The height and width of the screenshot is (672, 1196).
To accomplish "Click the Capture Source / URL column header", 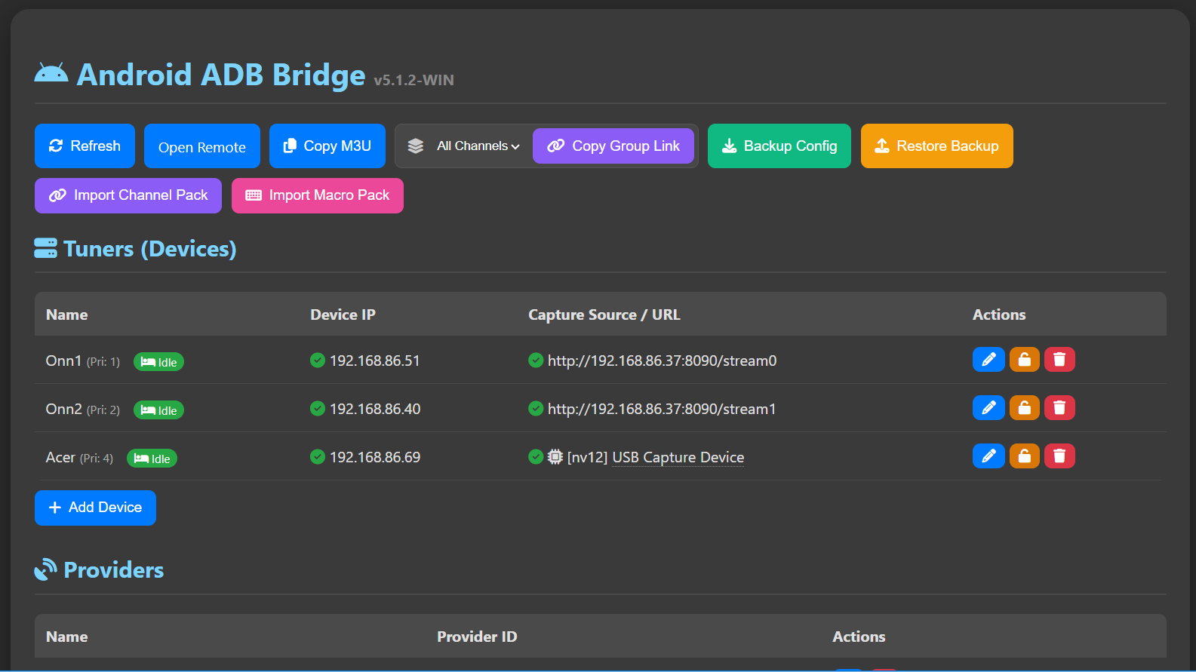I will pyautogui.click(x=604, y=315).
